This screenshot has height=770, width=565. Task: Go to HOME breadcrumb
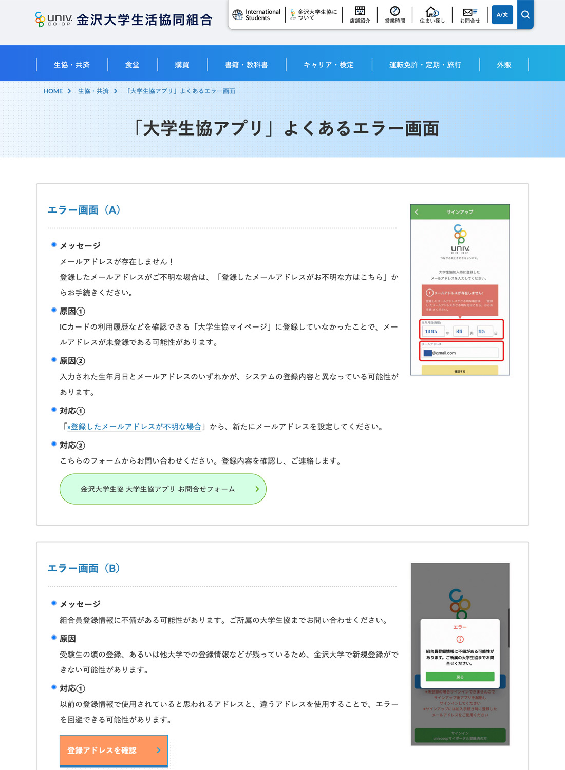[x=53, y=91]
